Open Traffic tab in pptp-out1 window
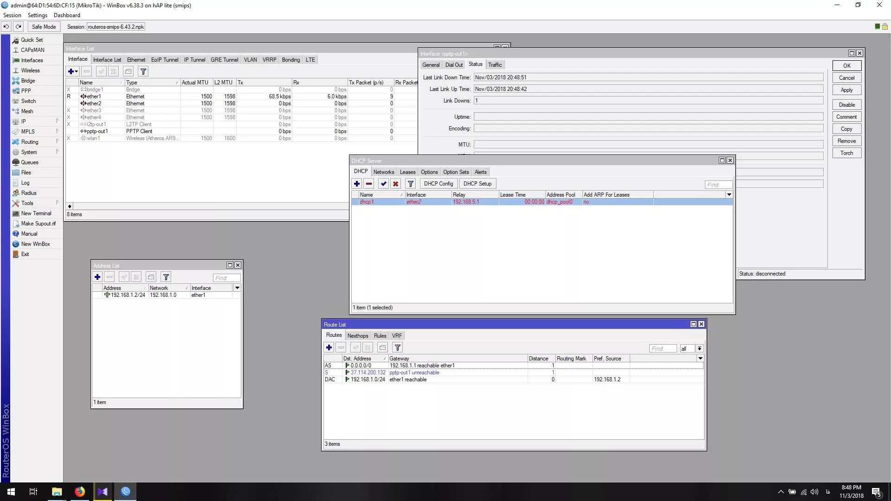Screen dimensions: 891x501 click(495, 65)
